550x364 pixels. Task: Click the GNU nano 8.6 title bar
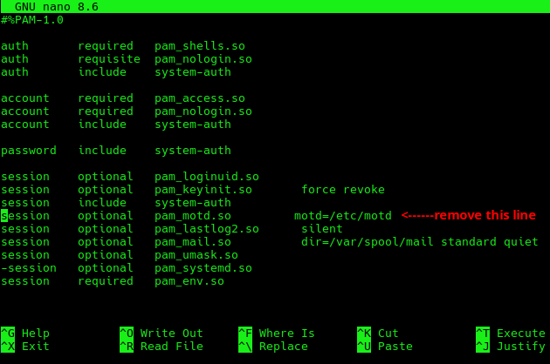click(x=56, y=6)
